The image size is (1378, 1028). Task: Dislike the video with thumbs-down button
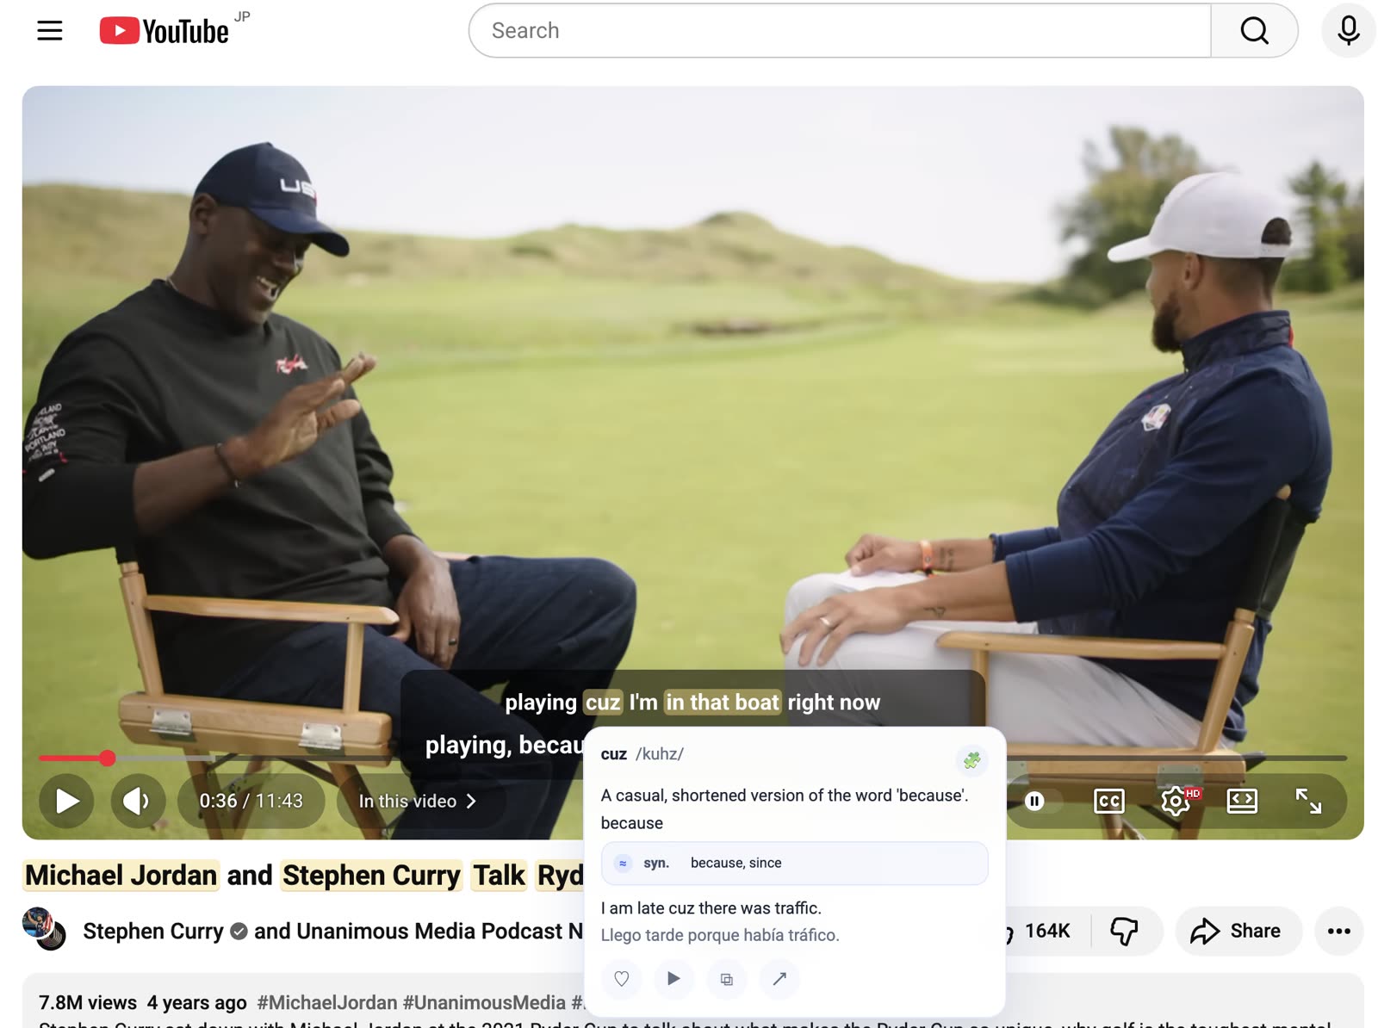pos(1124,932)
